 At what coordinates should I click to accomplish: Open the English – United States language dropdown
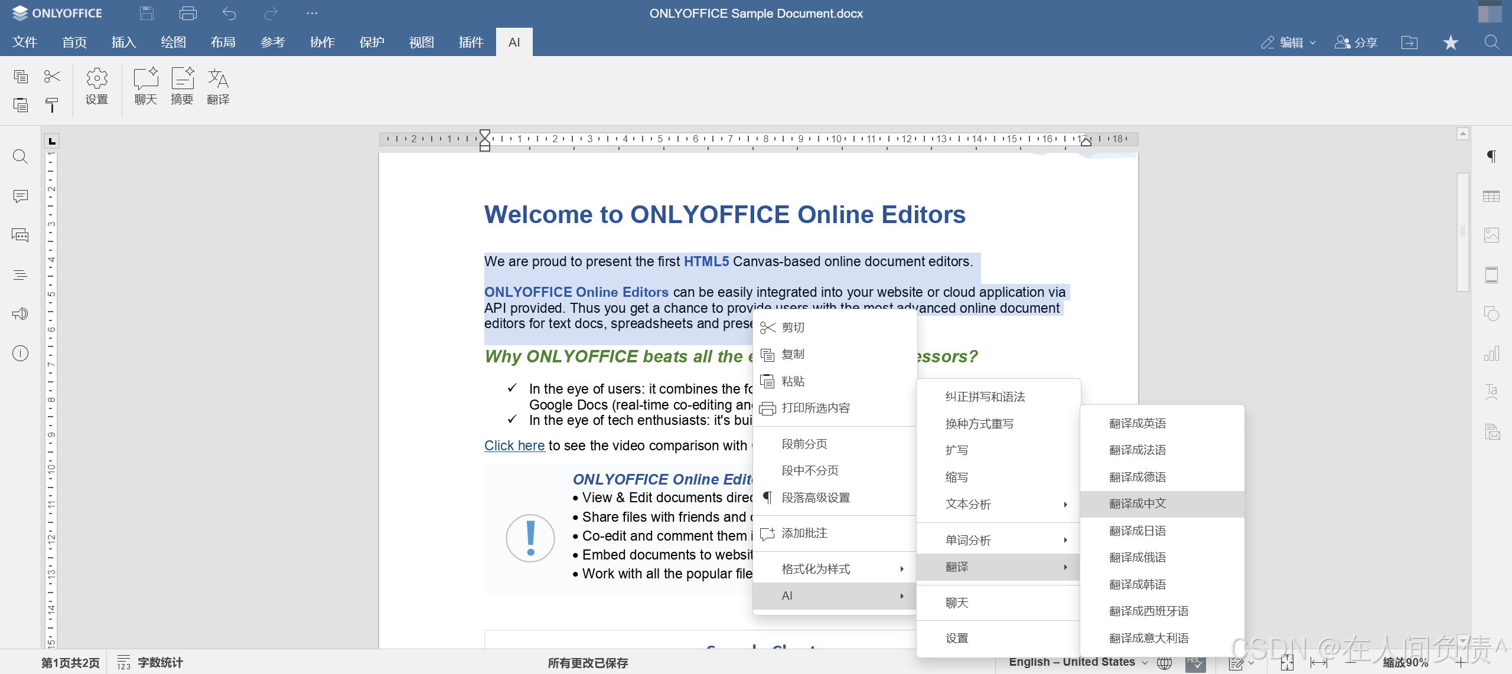coord(1078,662)
